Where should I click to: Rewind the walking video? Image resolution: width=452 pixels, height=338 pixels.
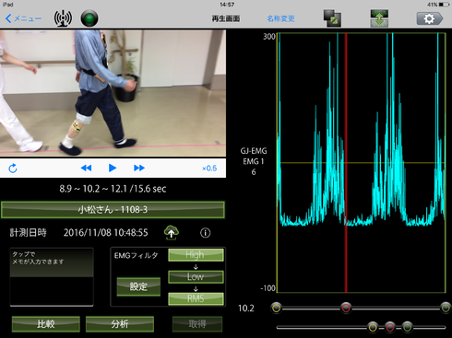tap(86, 168)
